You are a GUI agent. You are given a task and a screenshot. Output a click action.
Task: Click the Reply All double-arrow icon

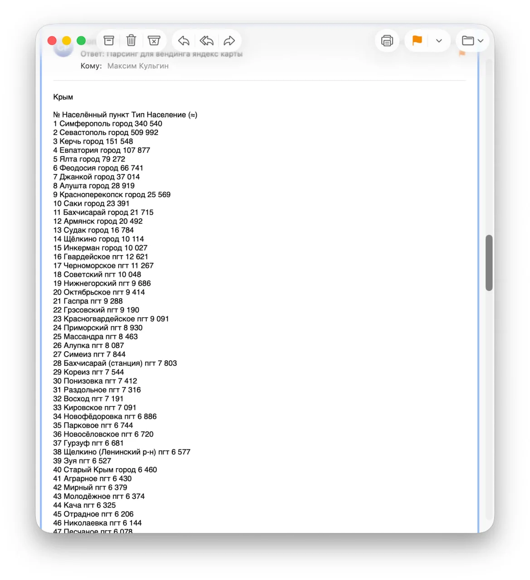click(x=207, y=41)
